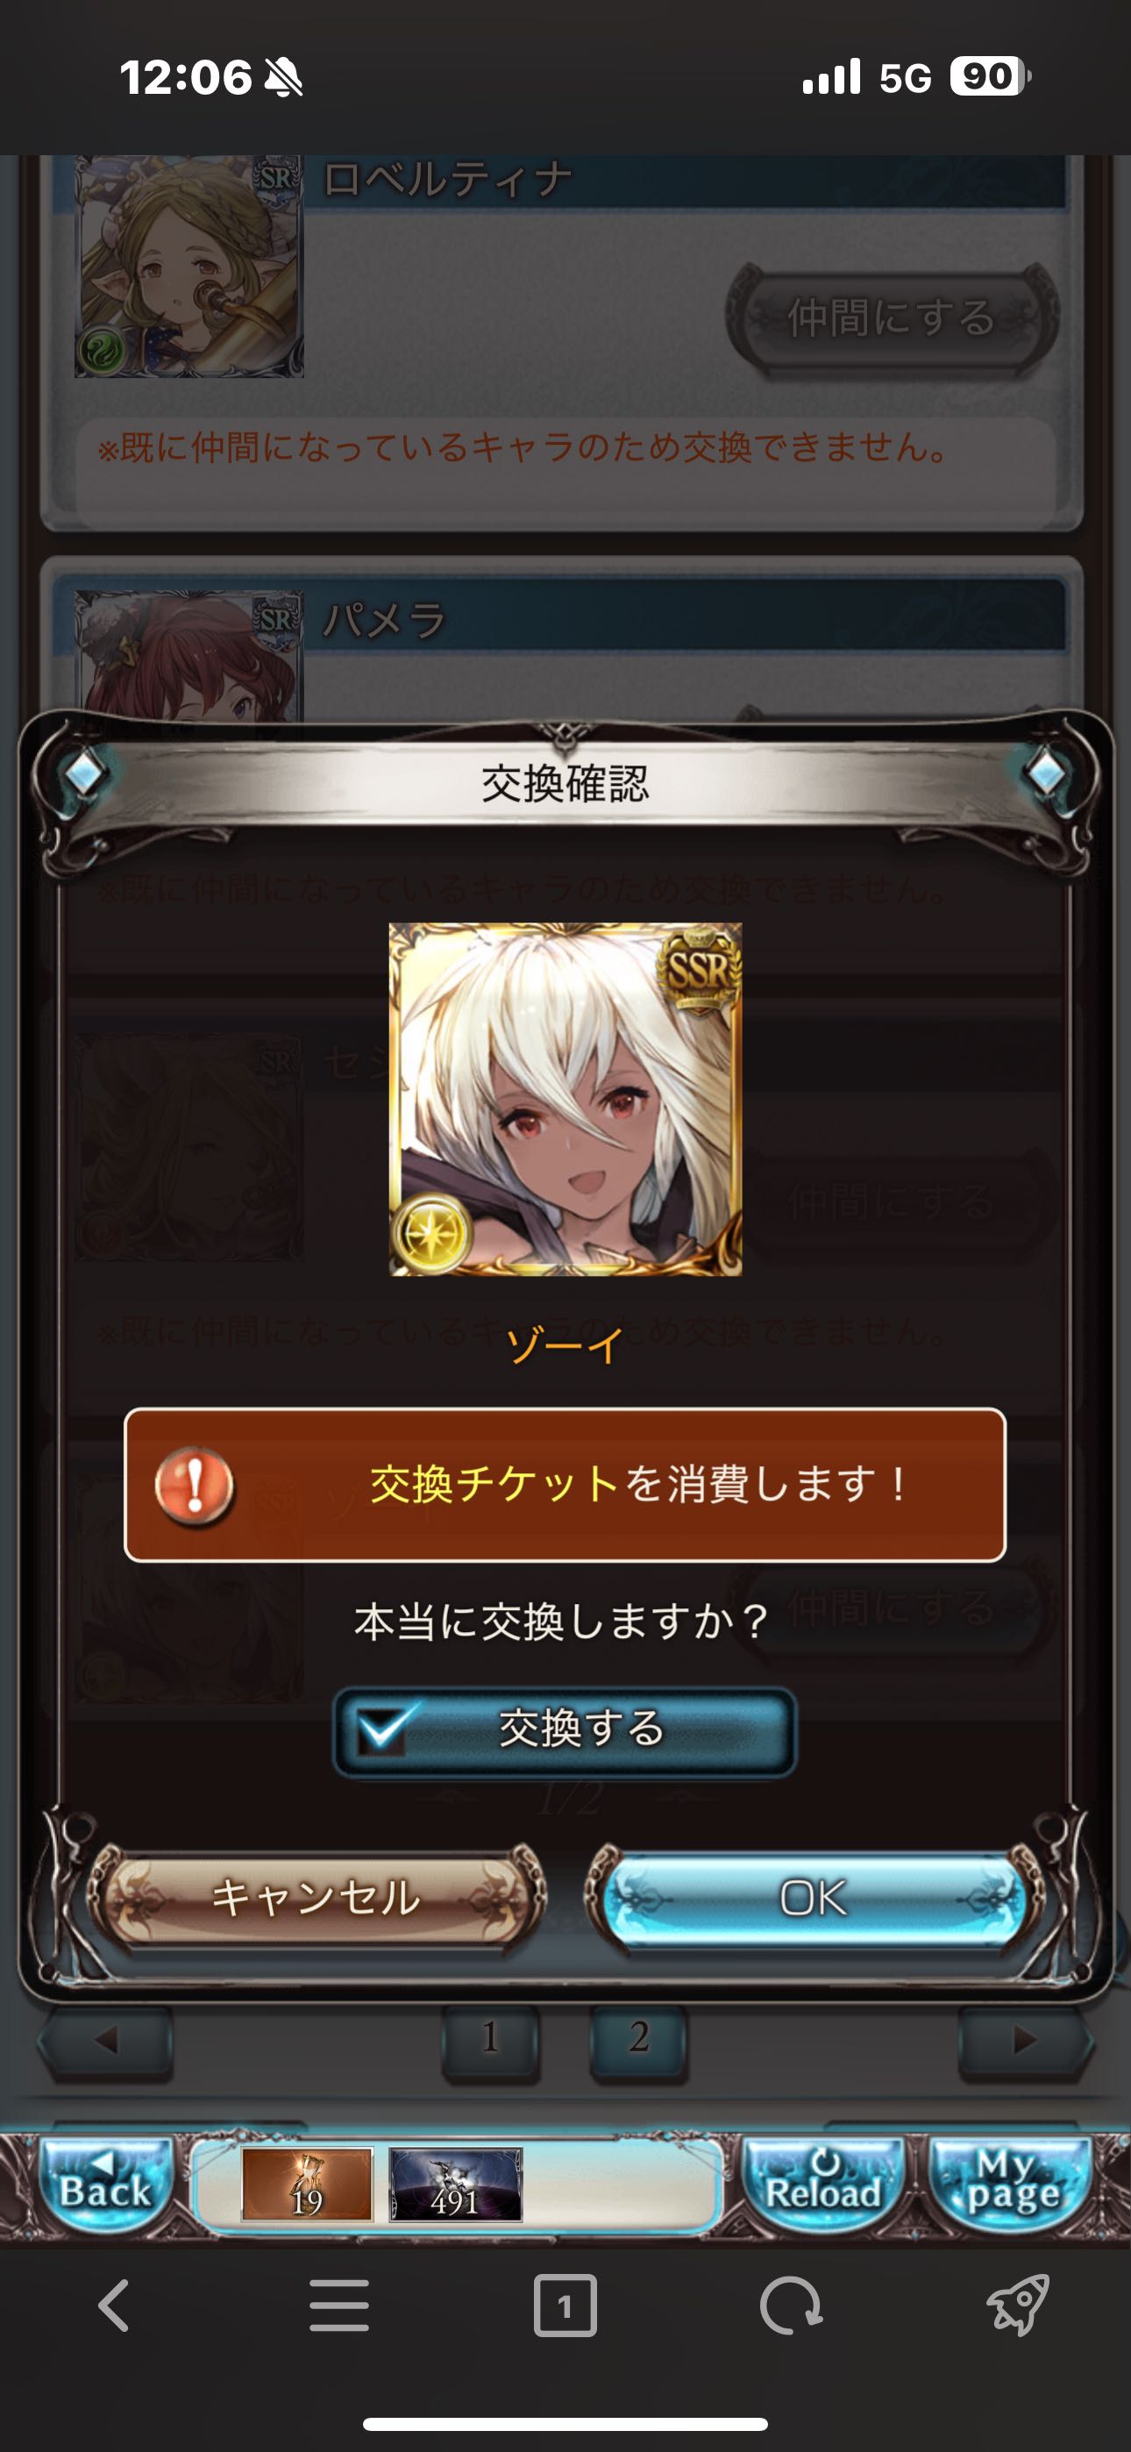Screen dimensions: 1131x2452
Task: Open My page from game footer
Action: click(1011, 2185)
